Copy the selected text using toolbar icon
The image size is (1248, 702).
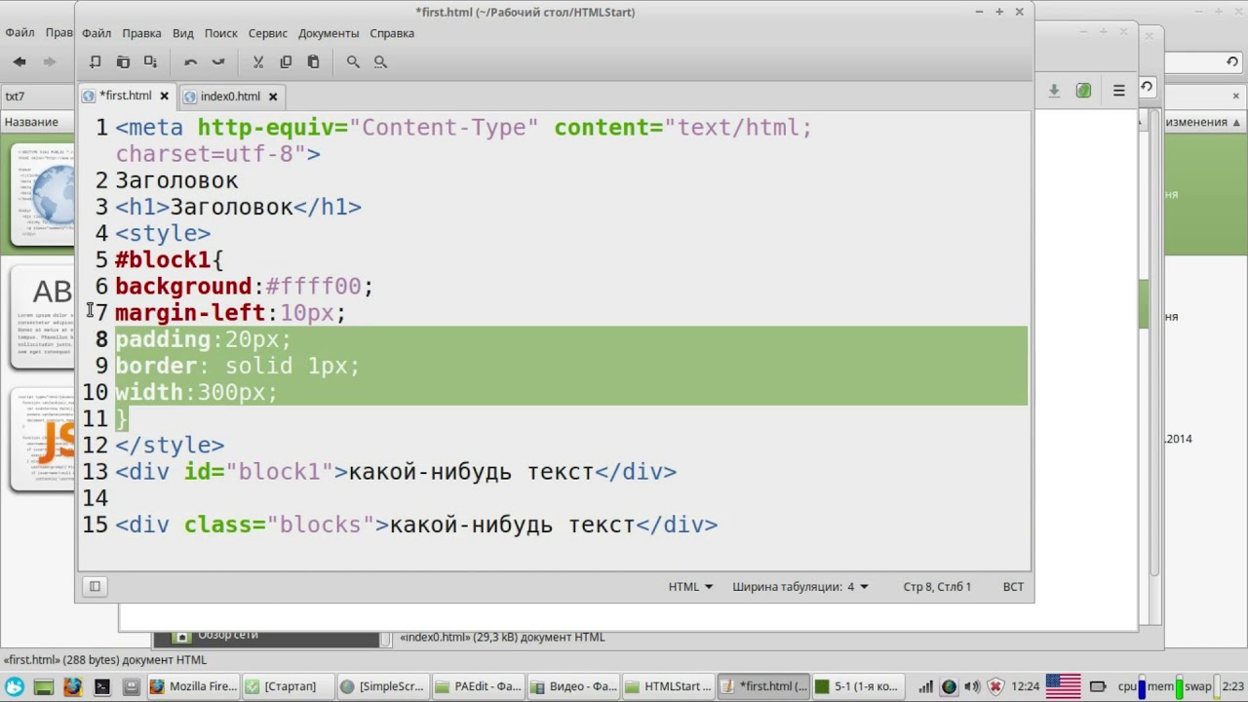(286, 61)
